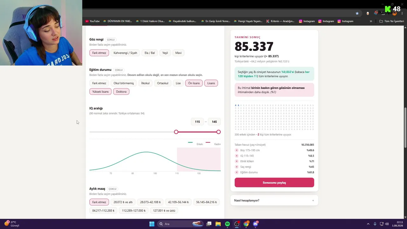Image resolution: width=407 pixels, height=229 pixels.
Task: Open the Tüm Yer İşaretleri folder
Action: point(392,21)
